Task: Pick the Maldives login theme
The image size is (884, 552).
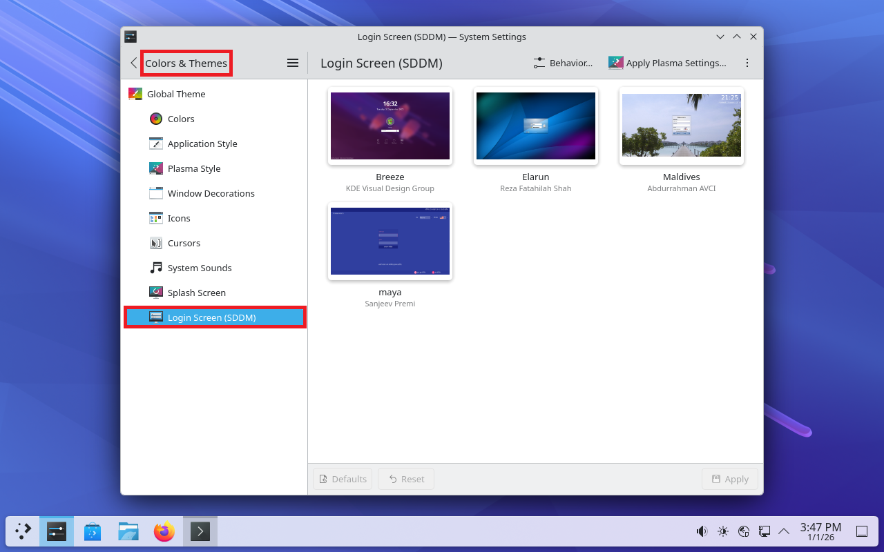Action: click(682, 126)
